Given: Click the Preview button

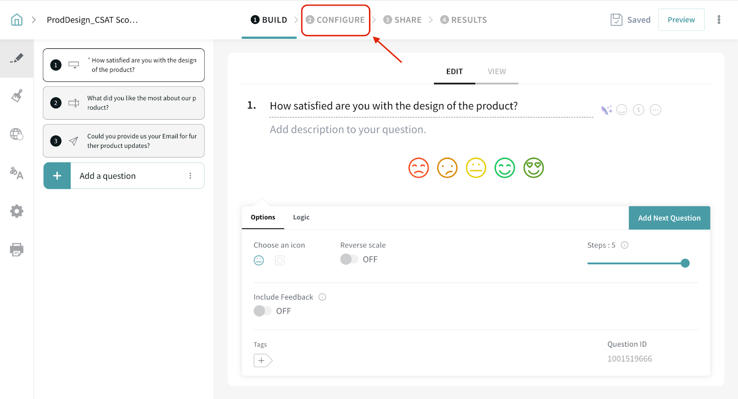Looking at the screenshot, I should pyautogui.click(x=681, y=20).
